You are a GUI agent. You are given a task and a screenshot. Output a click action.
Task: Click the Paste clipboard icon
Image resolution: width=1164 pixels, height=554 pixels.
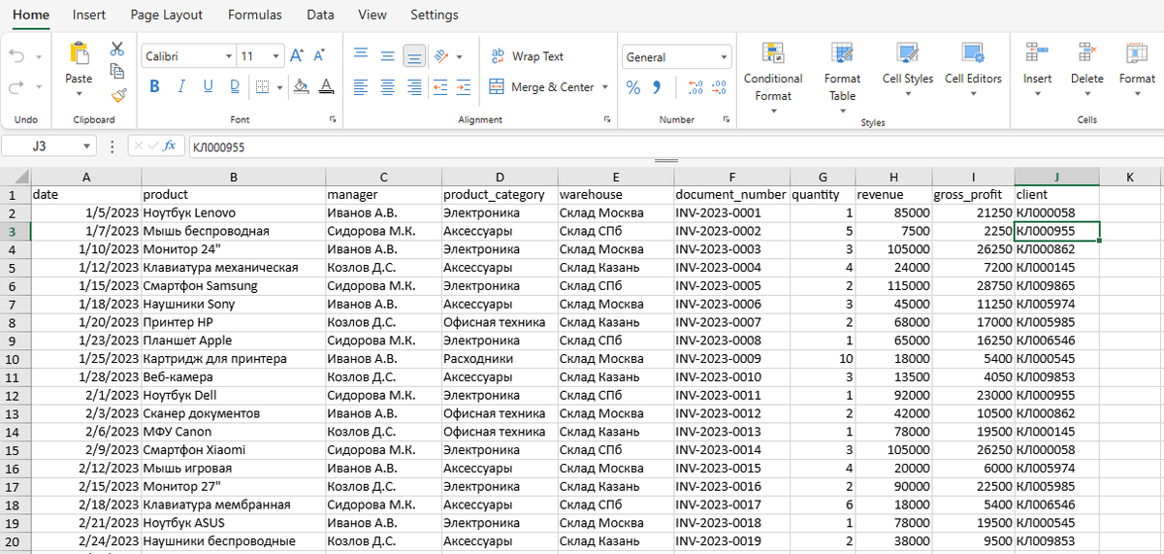point(79,54)
